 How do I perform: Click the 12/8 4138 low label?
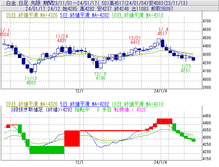click(x=100, y=76)
